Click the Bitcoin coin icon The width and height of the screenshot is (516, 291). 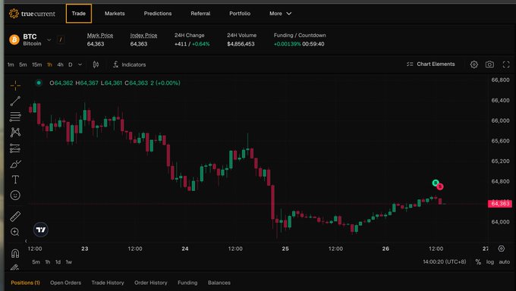tap(14, 40)
